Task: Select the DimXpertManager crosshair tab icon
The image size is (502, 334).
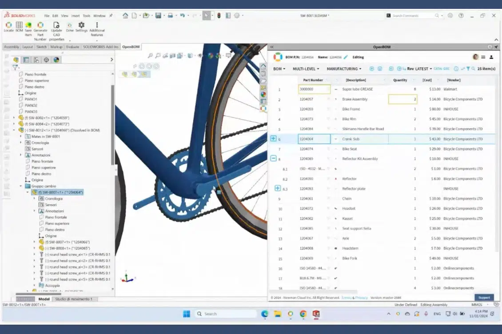Action: (x=46, y=60)
